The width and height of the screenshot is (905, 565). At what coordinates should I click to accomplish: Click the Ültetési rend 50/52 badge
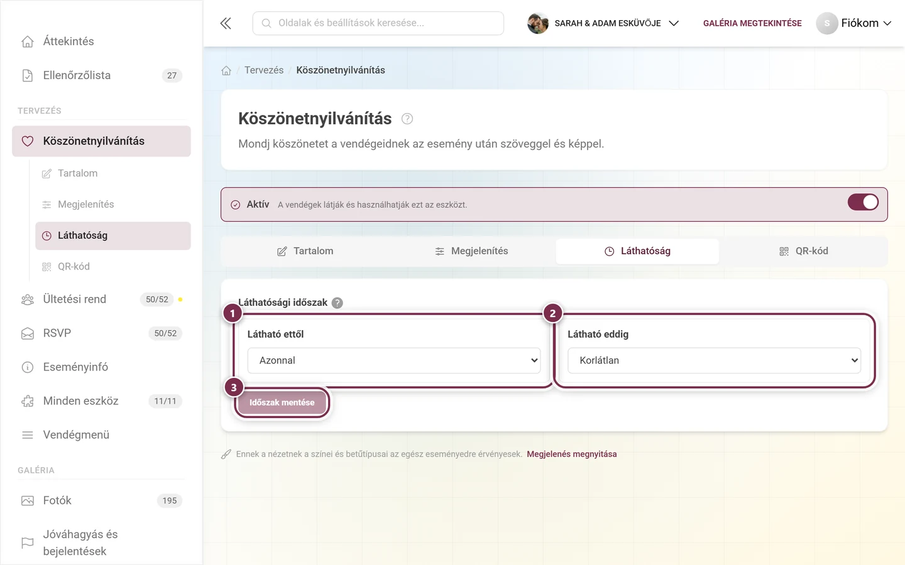point(157,299)
